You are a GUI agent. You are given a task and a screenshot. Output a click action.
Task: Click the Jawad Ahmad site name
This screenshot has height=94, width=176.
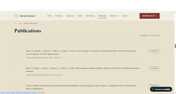pyautogui.click(x=27, y=16)
